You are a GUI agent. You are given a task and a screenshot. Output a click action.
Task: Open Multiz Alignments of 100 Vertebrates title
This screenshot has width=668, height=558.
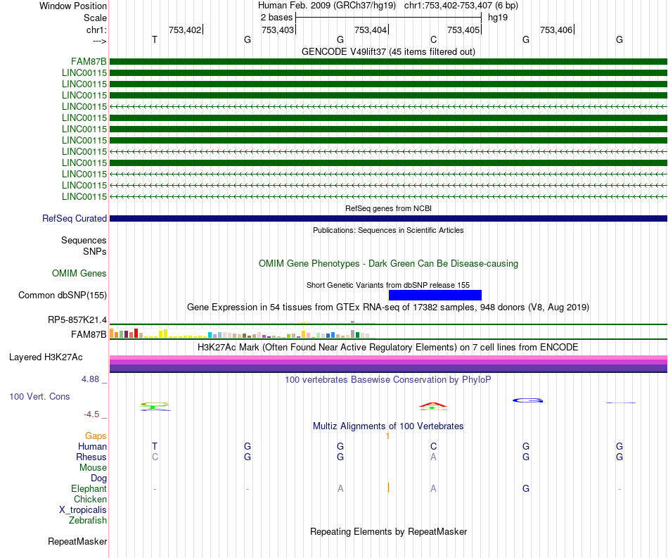(388, 426)
